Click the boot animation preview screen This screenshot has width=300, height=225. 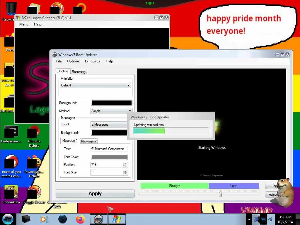[x=212, y=124]
